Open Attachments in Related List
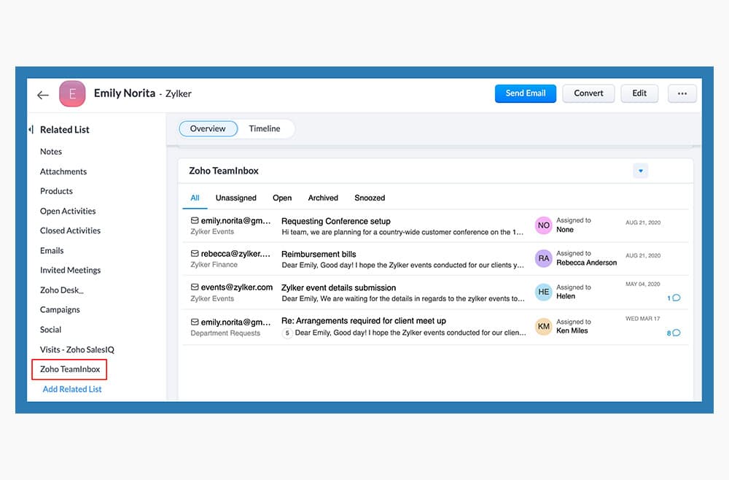The width and height of the screenshot is (729, 480). coord(63,171)
